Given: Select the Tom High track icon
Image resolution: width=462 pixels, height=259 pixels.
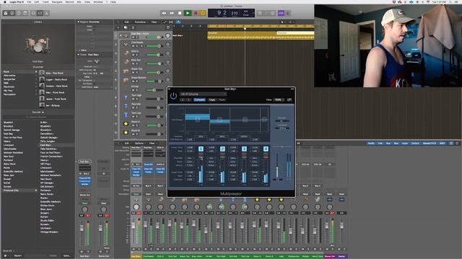Looking at the screenshot, I should coord(126,97).
